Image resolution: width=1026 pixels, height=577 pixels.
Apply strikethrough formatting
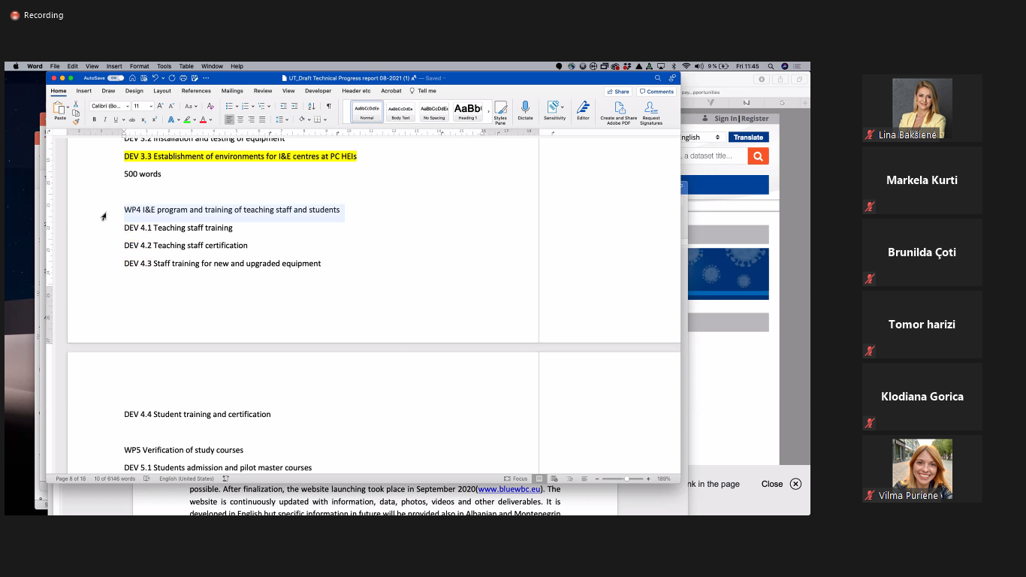point(132,119)
